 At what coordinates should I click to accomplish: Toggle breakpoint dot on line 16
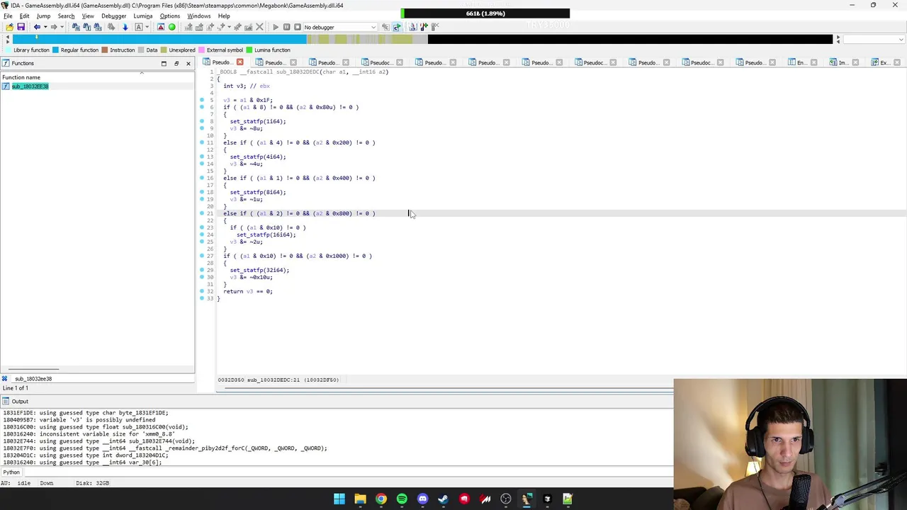point(202,178)
